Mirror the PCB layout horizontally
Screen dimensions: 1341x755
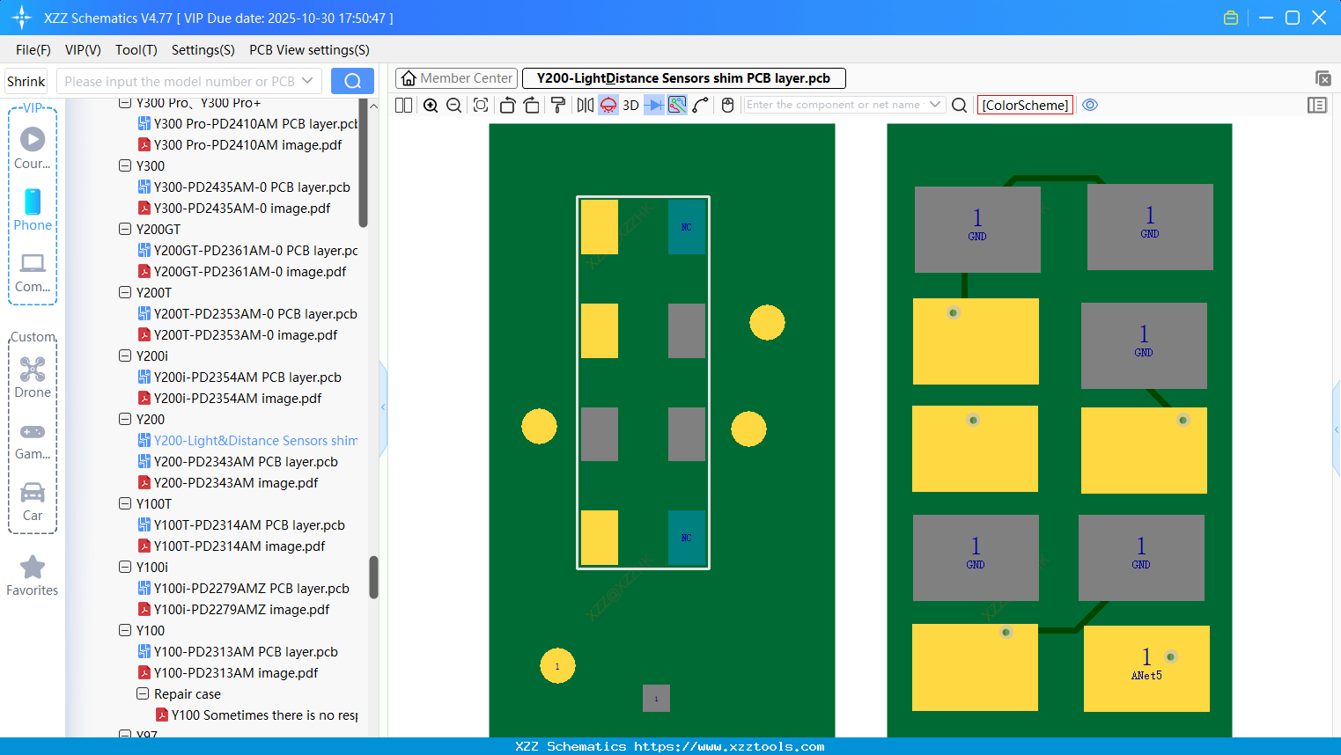(585, 105)
